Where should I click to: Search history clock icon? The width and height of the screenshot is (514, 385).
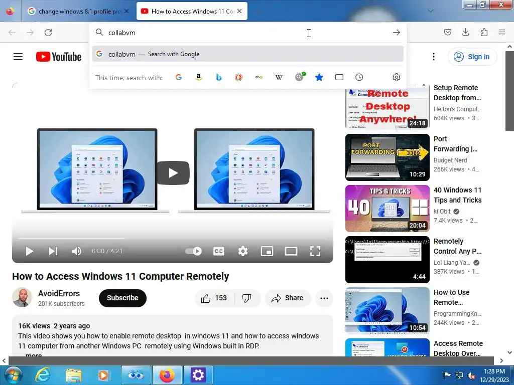point(359,77)
